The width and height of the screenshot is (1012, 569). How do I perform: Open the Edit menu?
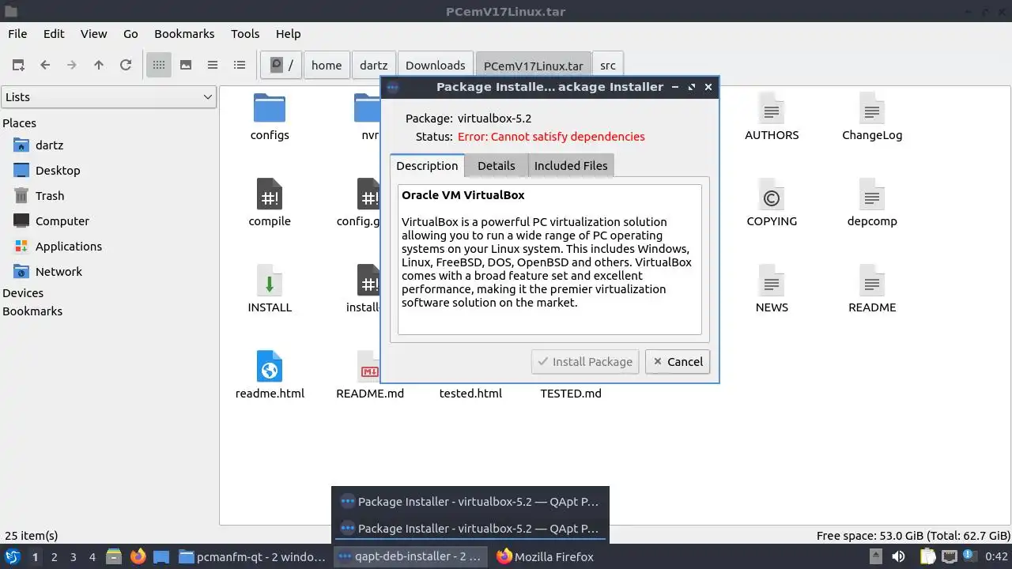(x=54, y=34)
